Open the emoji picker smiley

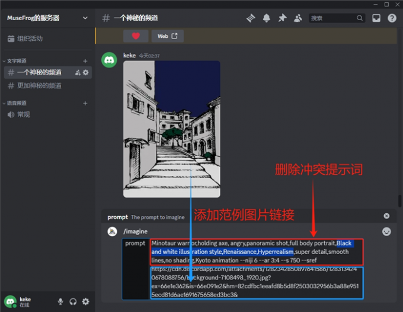(386, 231)
